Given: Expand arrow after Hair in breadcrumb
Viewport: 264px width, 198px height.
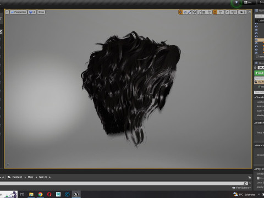Looking at the screenshot, I should pyautogui.click(x=36, y=177).
